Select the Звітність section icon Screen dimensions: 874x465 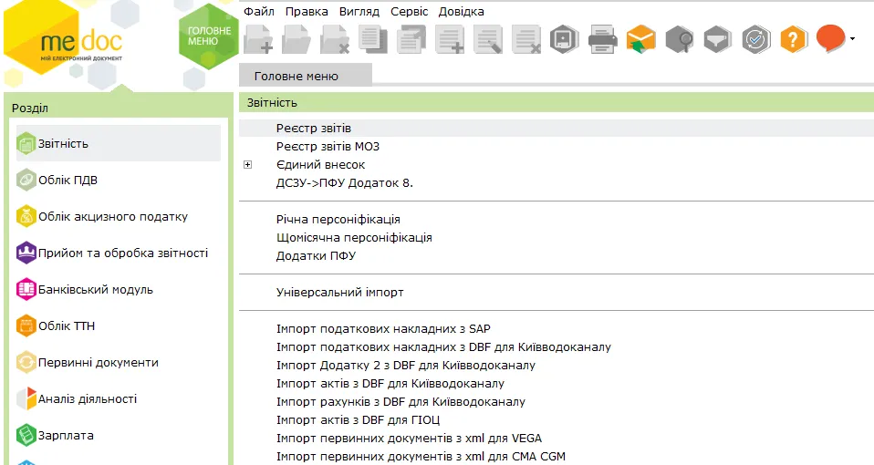(26, 144)
